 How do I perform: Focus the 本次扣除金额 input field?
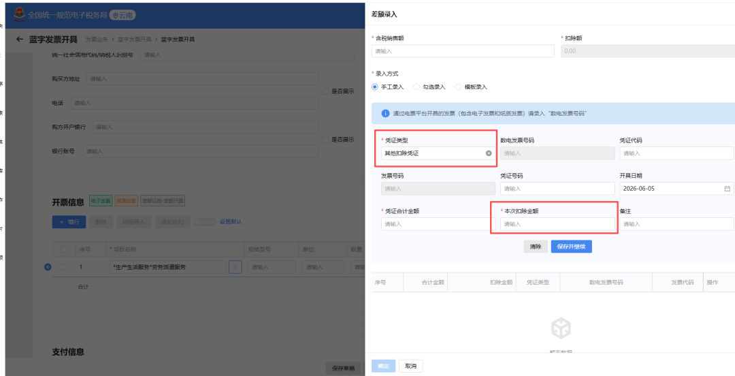(557, 224)
